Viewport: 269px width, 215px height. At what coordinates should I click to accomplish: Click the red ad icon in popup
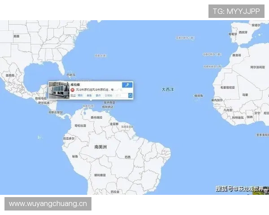[73, 90]
